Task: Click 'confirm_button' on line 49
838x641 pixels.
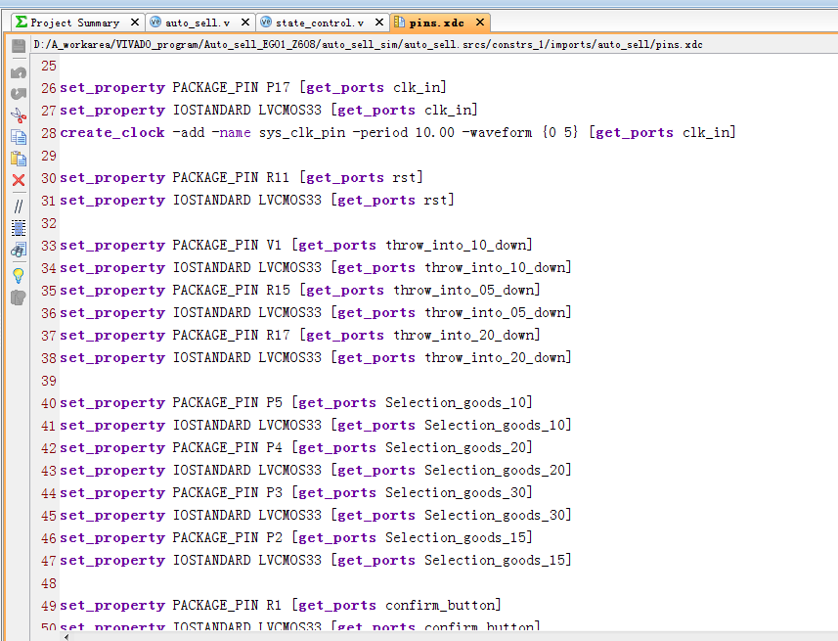Action: click(x=440, y=605)
